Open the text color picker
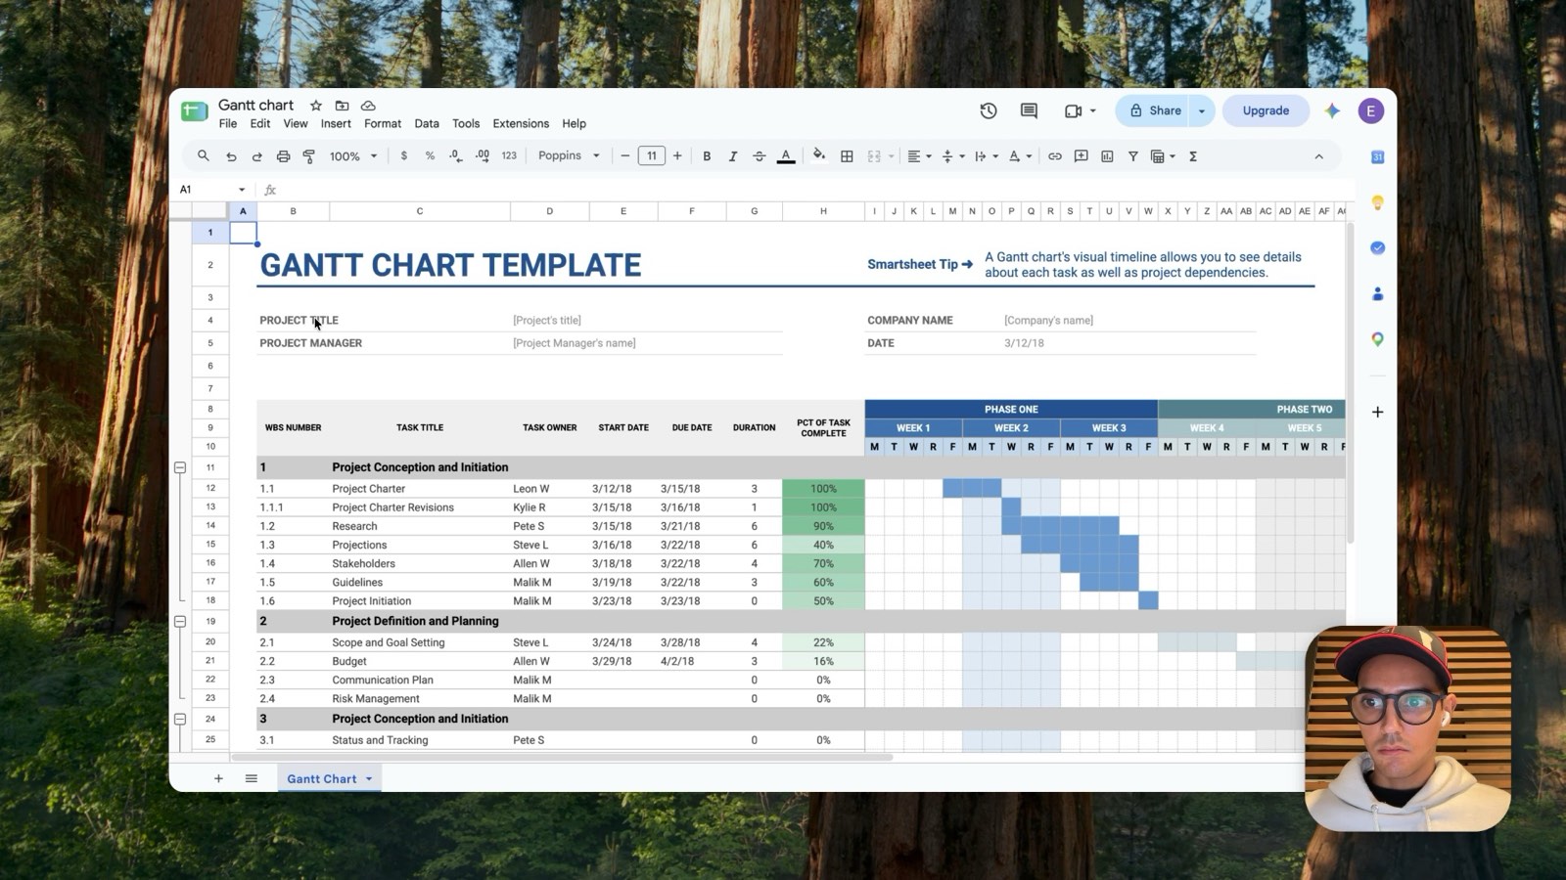The width and height of the screenshot is (1566, 880). point(785,156)
